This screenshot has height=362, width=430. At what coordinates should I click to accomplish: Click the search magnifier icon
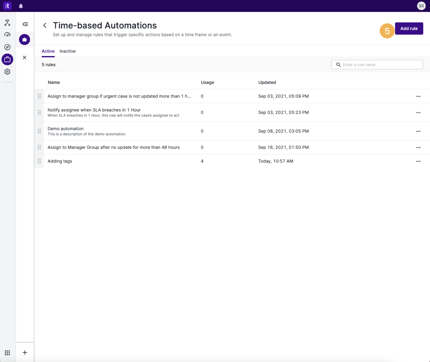[338, 65]
